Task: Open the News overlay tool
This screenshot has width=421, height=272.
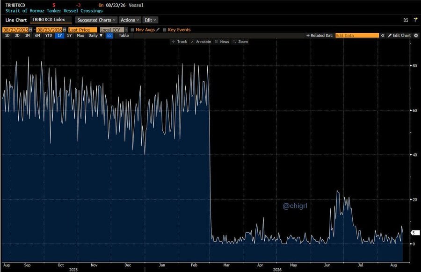Action: pos(222,42)
